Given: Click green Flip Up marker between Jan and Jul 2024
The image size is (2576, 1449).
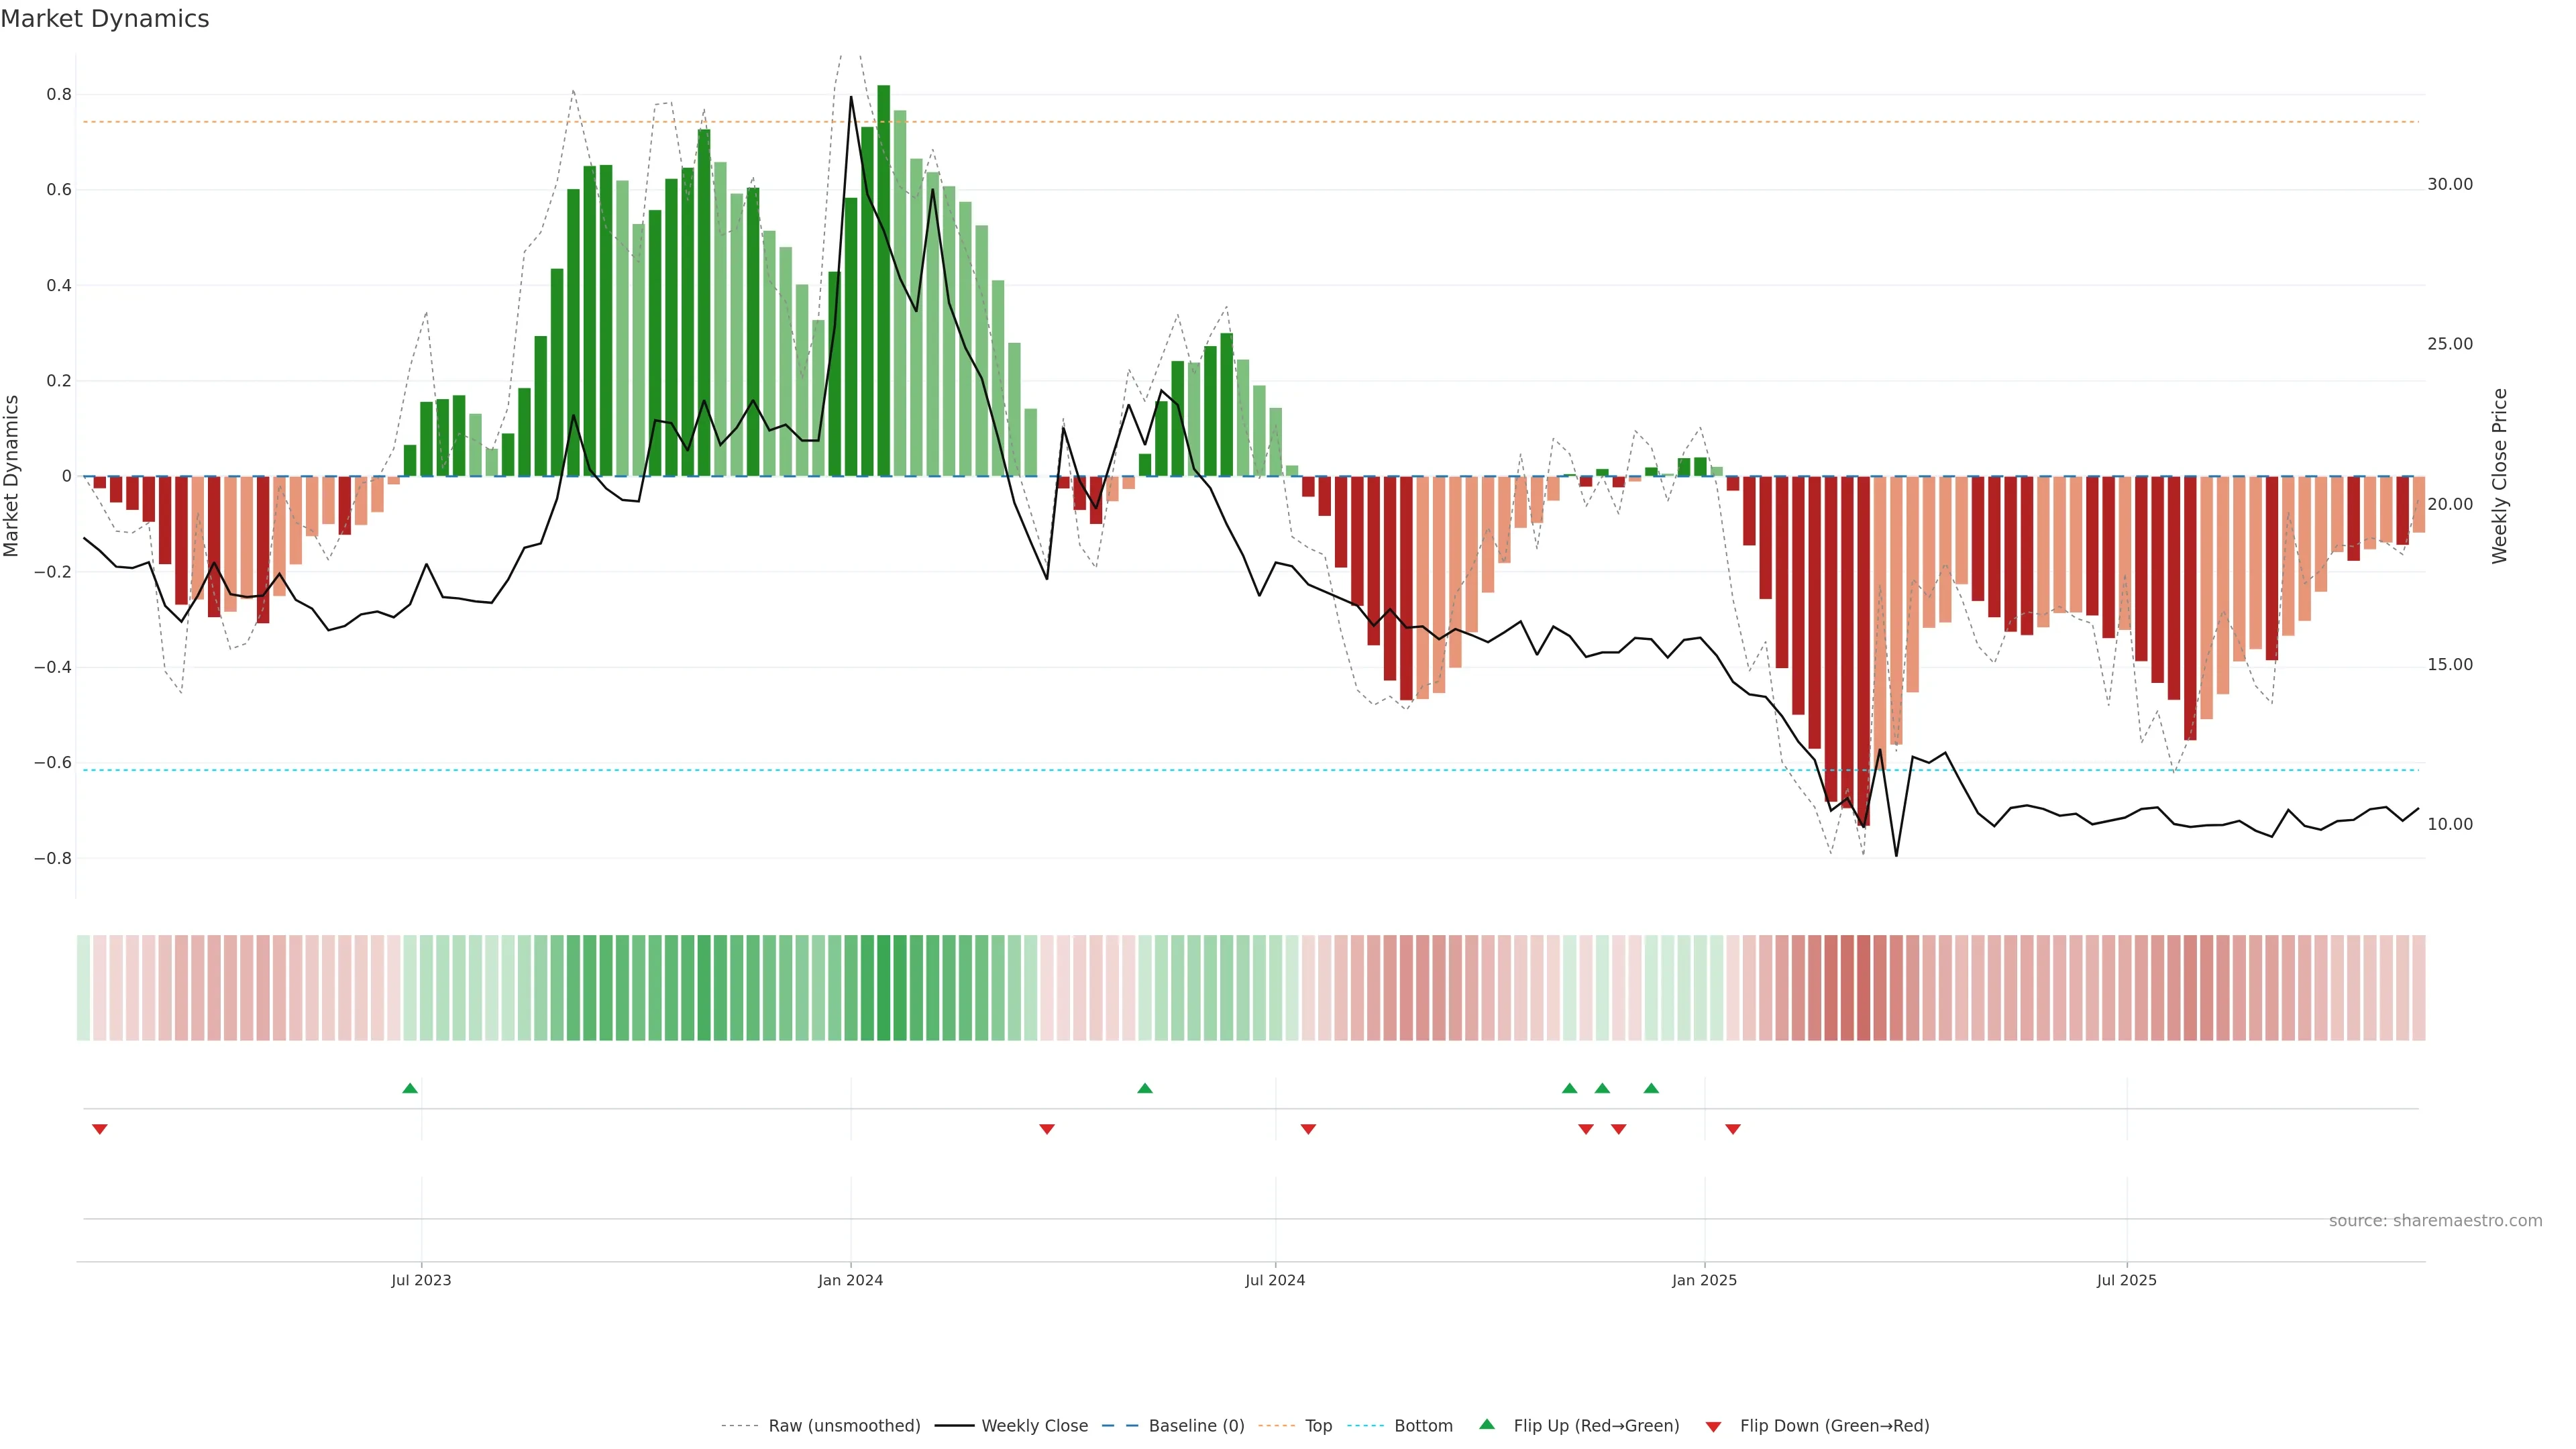Looking at the screenshot, I should tap(1145, 1088).
